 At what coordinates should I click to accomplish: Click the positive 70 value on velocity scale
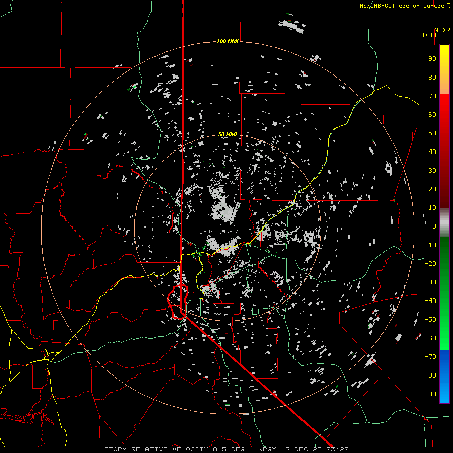coord(432,96)
